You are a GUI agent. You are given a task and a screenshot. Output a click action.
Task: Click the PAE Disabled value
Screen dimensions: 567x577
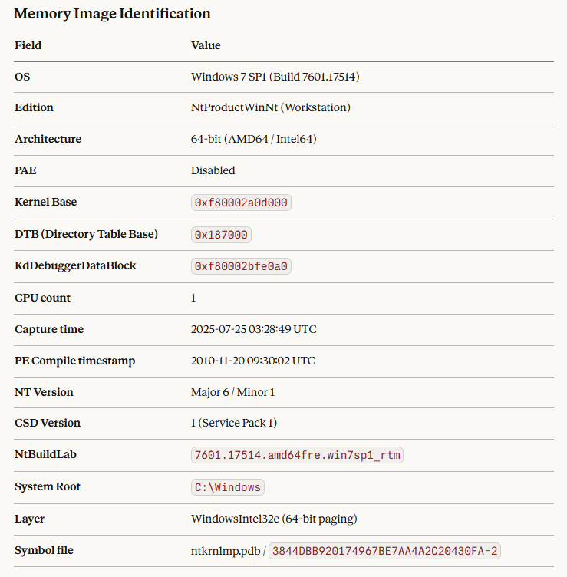pyautogui.click(x=213, y=170)
